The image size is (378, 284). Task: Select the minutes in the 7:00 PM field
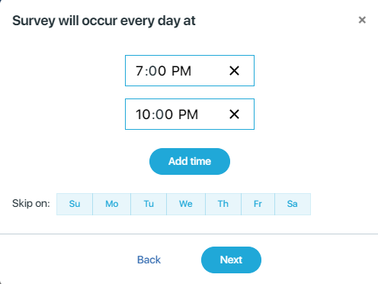tap(157, 71)
